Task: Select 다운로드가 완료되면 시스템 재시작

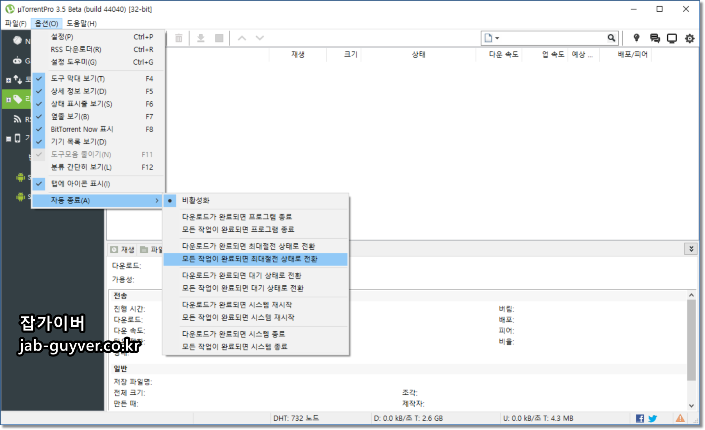Action: click(x=255, y=305)
